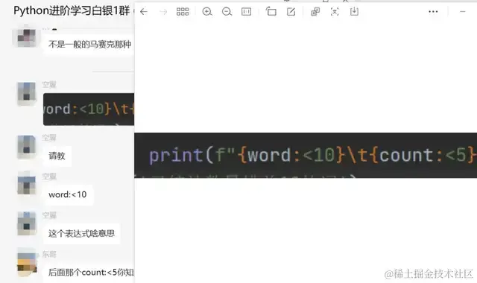Screen dimensions: 477x283
Task: Open the image edit tool
Action: (291, 12)
